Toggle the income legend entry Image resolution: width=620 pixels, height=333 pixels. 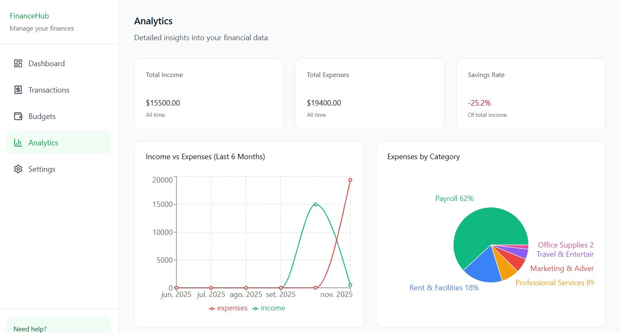269,308
